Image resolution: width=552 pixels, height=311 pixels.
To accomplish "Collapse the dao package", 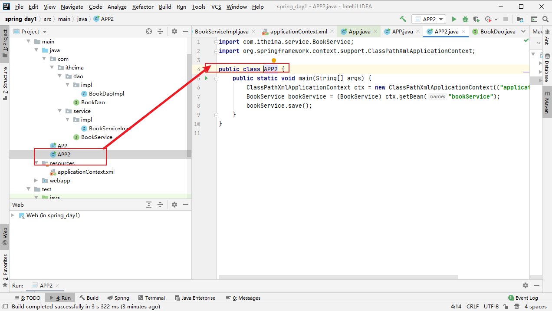I will coord(60,76).
